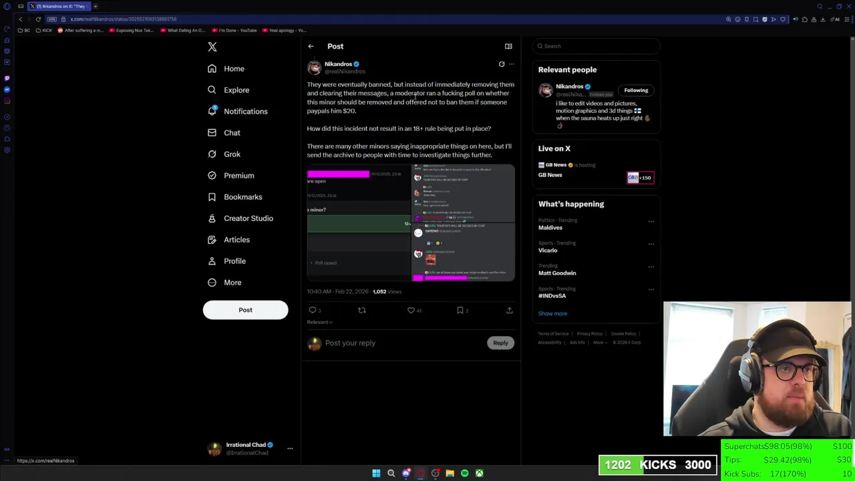Click the AI button in browser toolbar
The height and width of the screenshot is (481, 855).
click(x=835, y=19)
